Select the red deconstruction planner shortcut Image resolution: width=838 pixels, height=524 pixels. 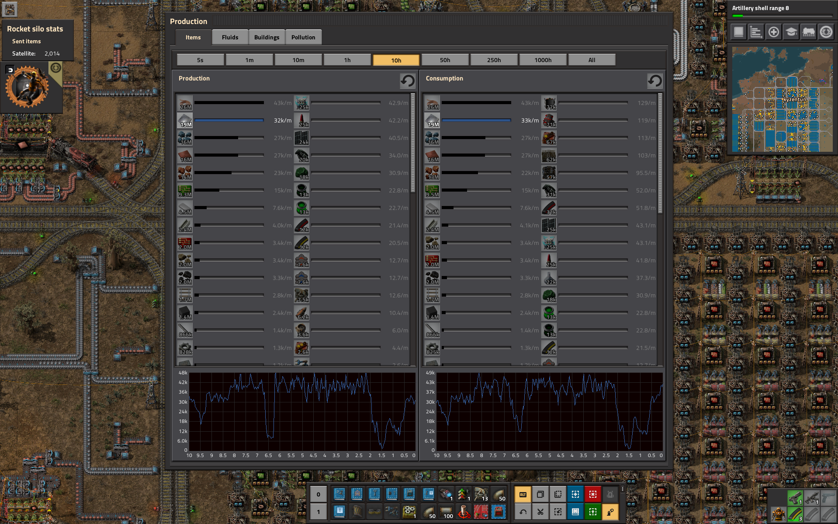click(x=592, y=494)
